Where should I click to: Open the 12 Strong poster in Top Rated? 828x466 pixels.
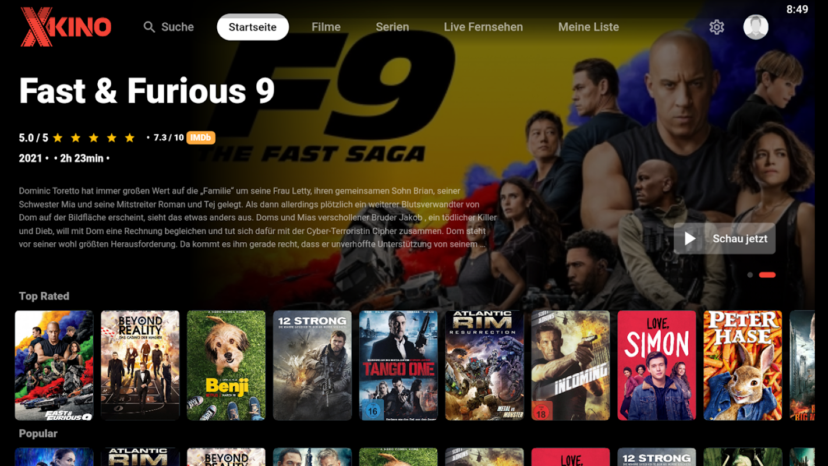pyautogui.click(x=312, y=365)
